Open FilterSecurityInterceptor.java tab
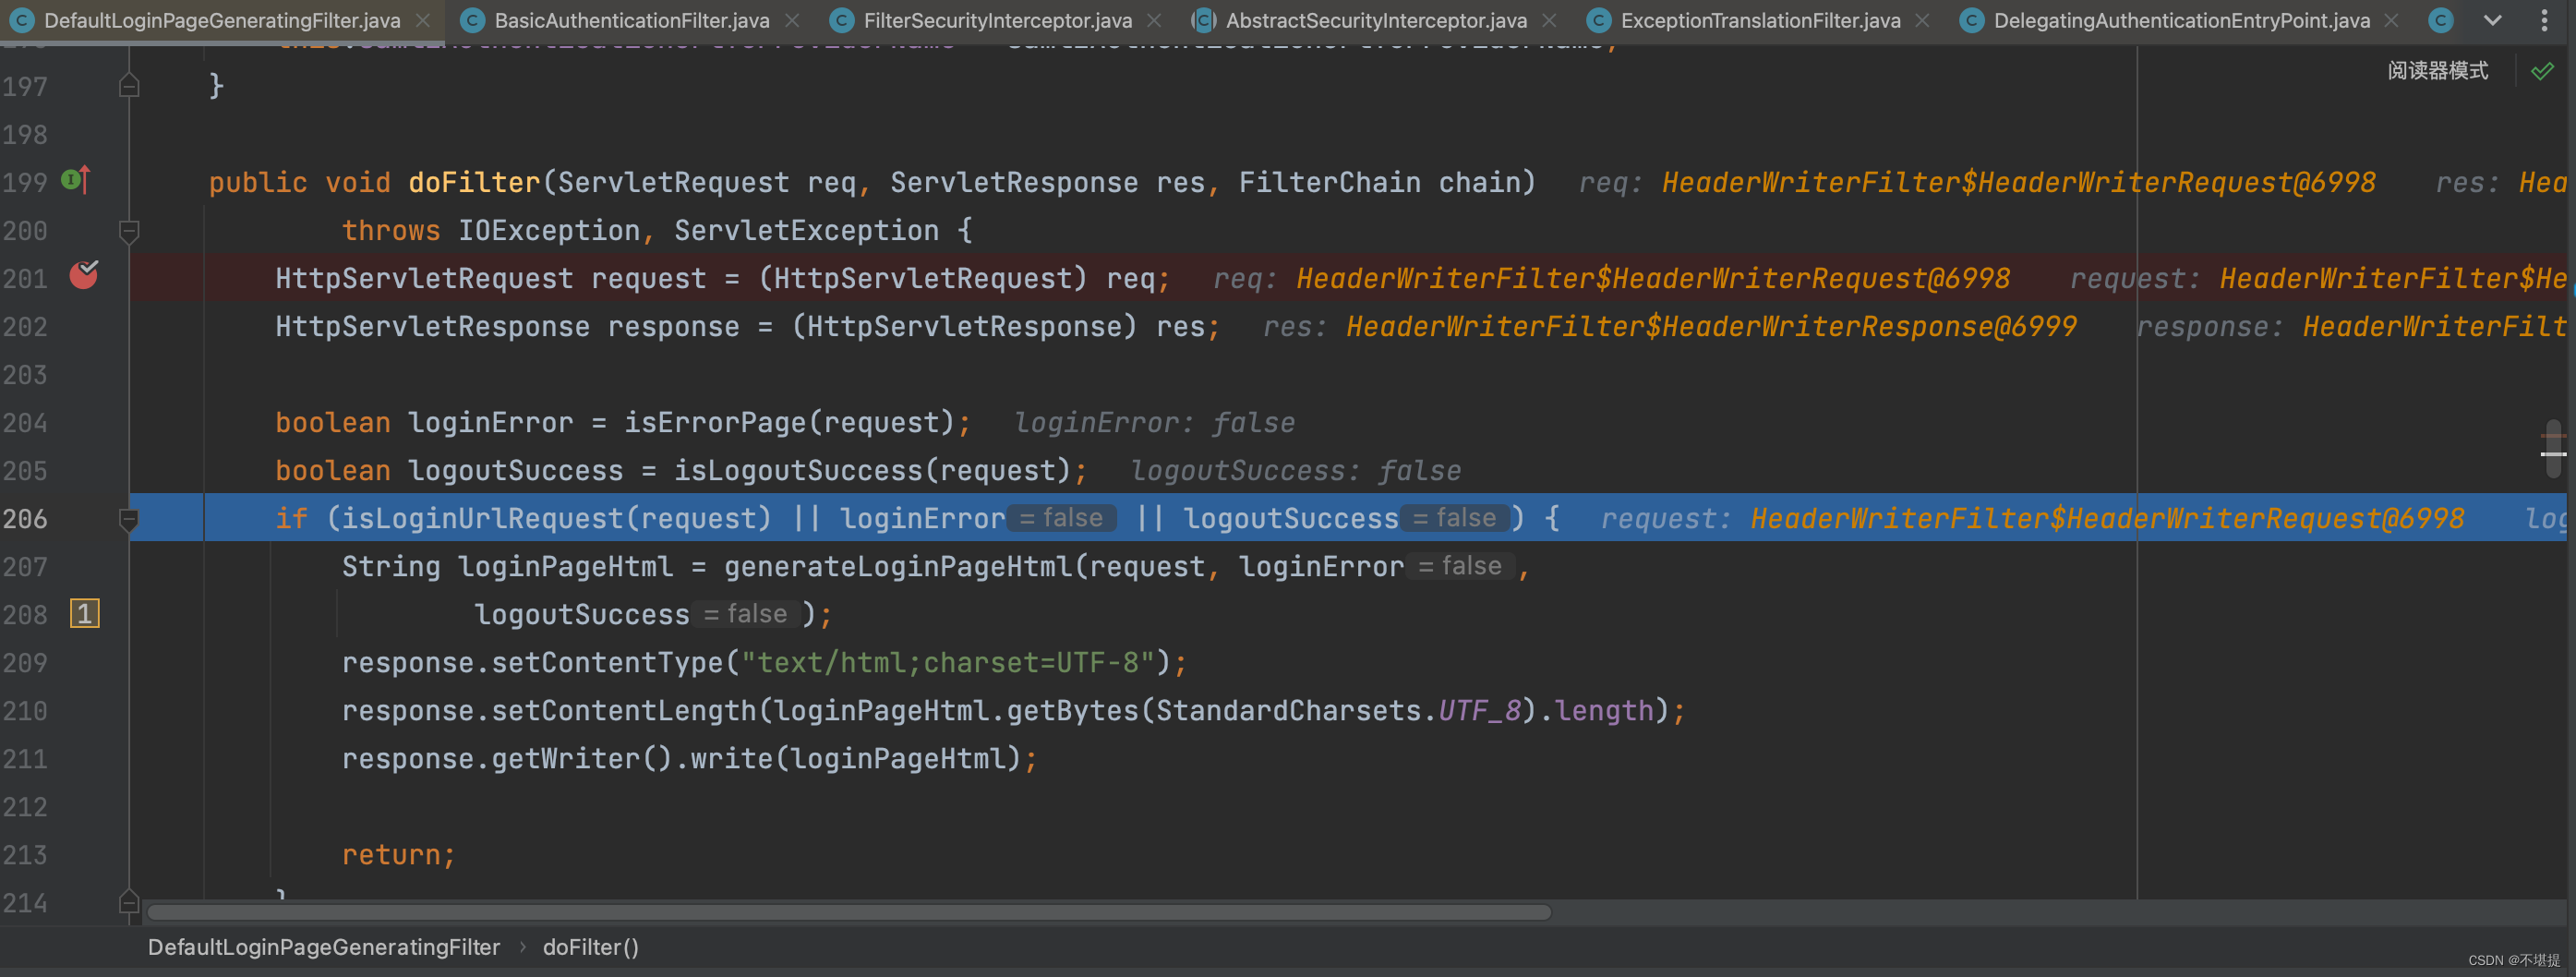Screen dimensions: 2576x977 click(997, 20)
